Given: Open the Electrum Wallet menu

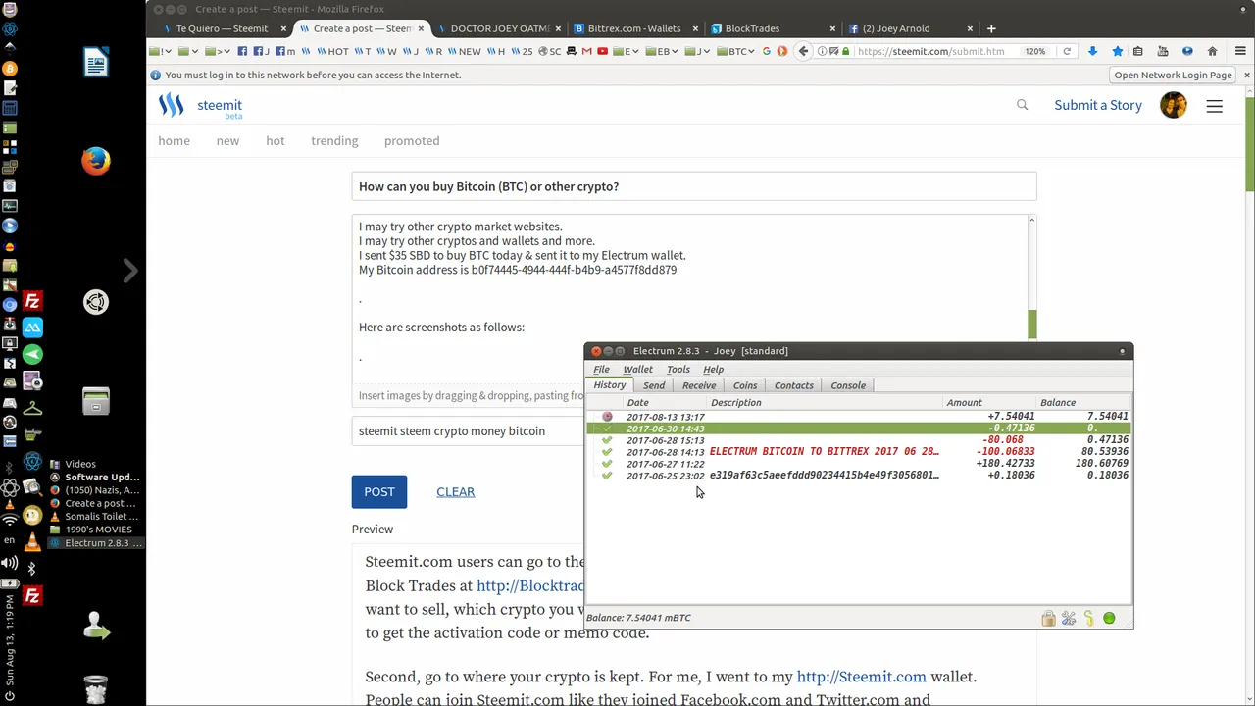Looking at the screenshot, I should [x=637, y=370].
